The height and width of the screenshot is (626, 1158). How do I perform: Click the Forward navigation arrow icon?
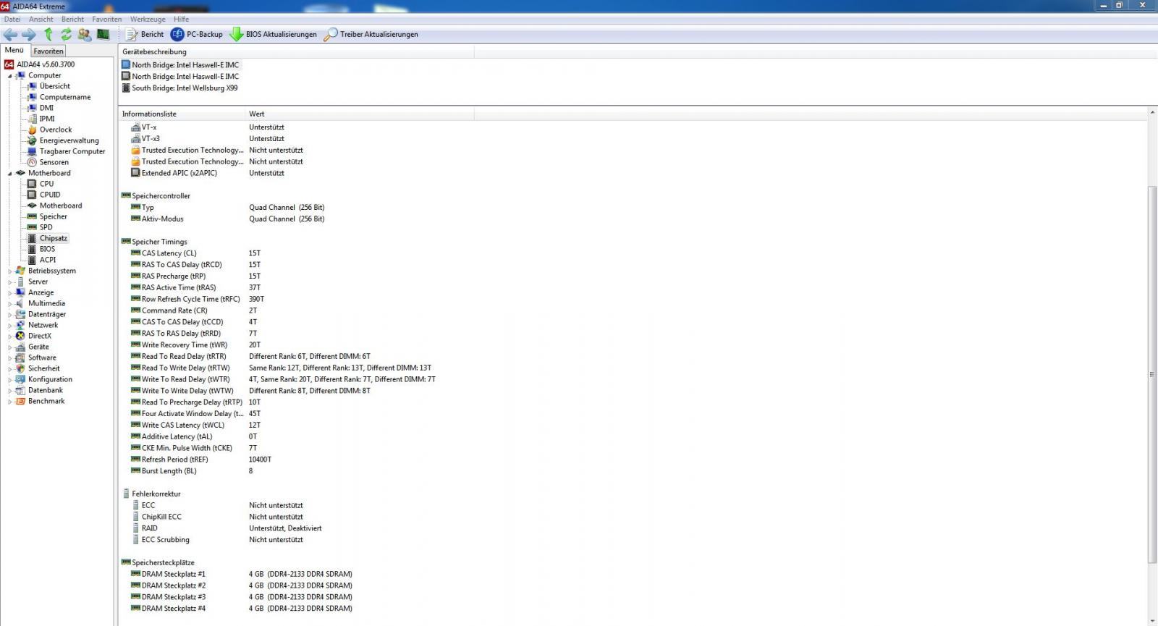29,34
